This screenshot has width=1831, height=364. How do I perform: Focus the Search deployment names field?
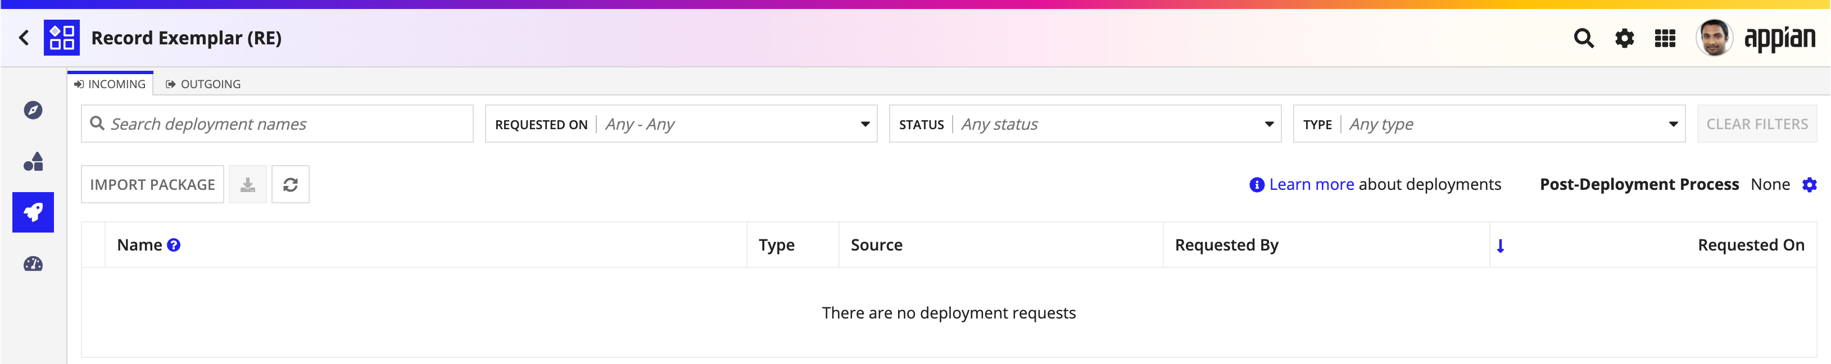[x=277, y=124]
